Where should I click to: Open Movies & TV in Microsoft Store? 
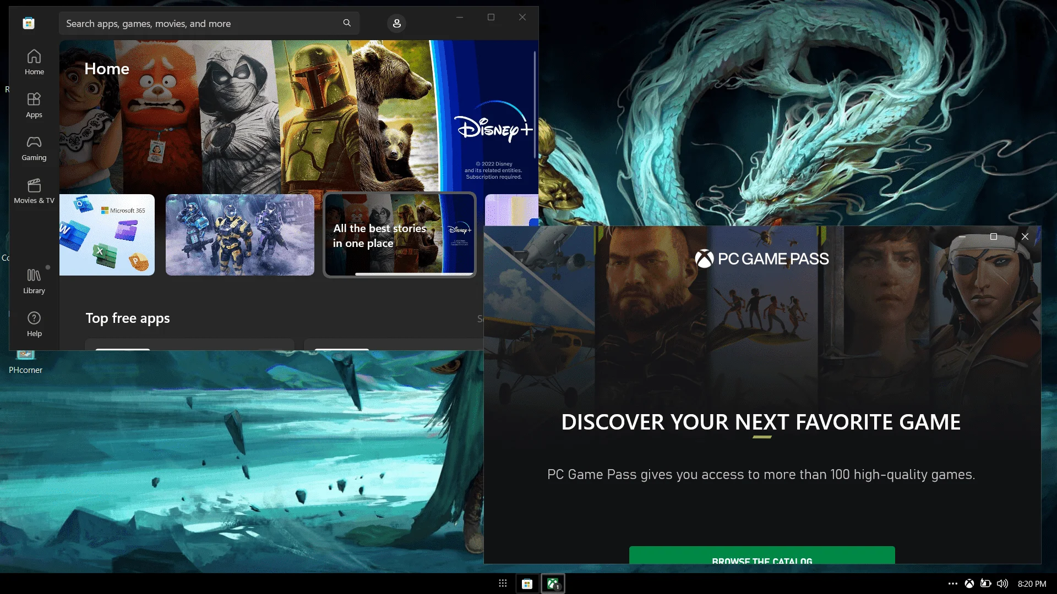point(34,191)
